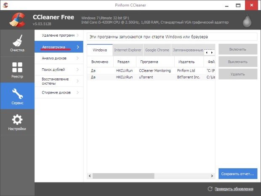Minimize the CCleaner window
This screenshot has height=196, width=261.
coord(226,5)
